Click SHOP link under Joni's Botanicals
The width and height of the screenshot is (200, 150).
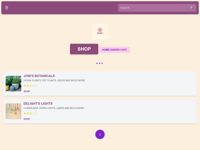[x=27, y=91]
